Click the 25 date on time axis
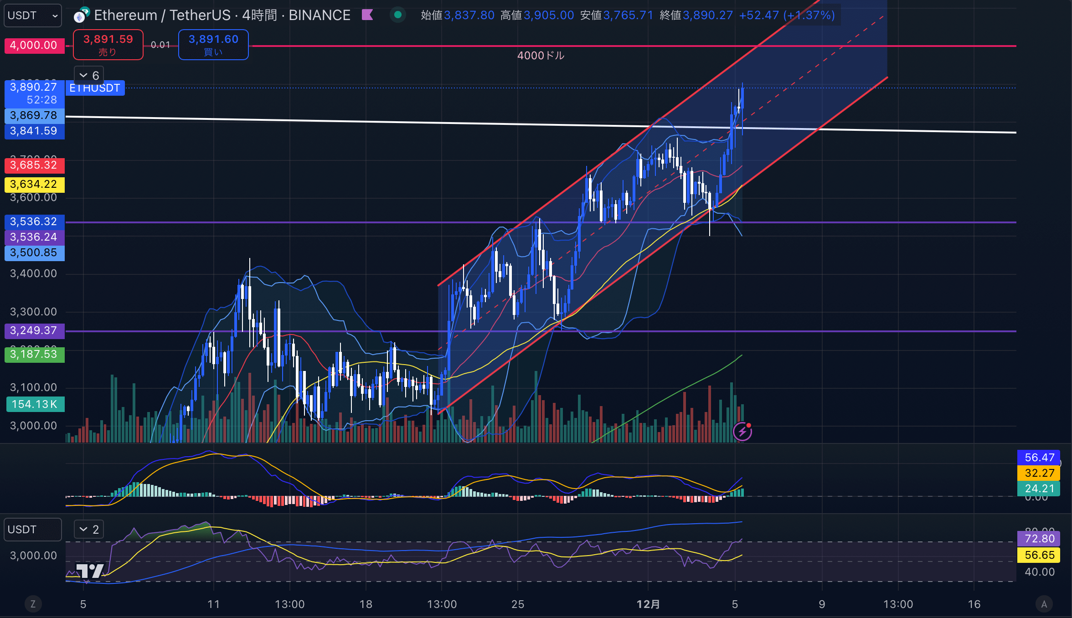The width and height of the screenshot is (1072, 618). (x=518, y=604)
